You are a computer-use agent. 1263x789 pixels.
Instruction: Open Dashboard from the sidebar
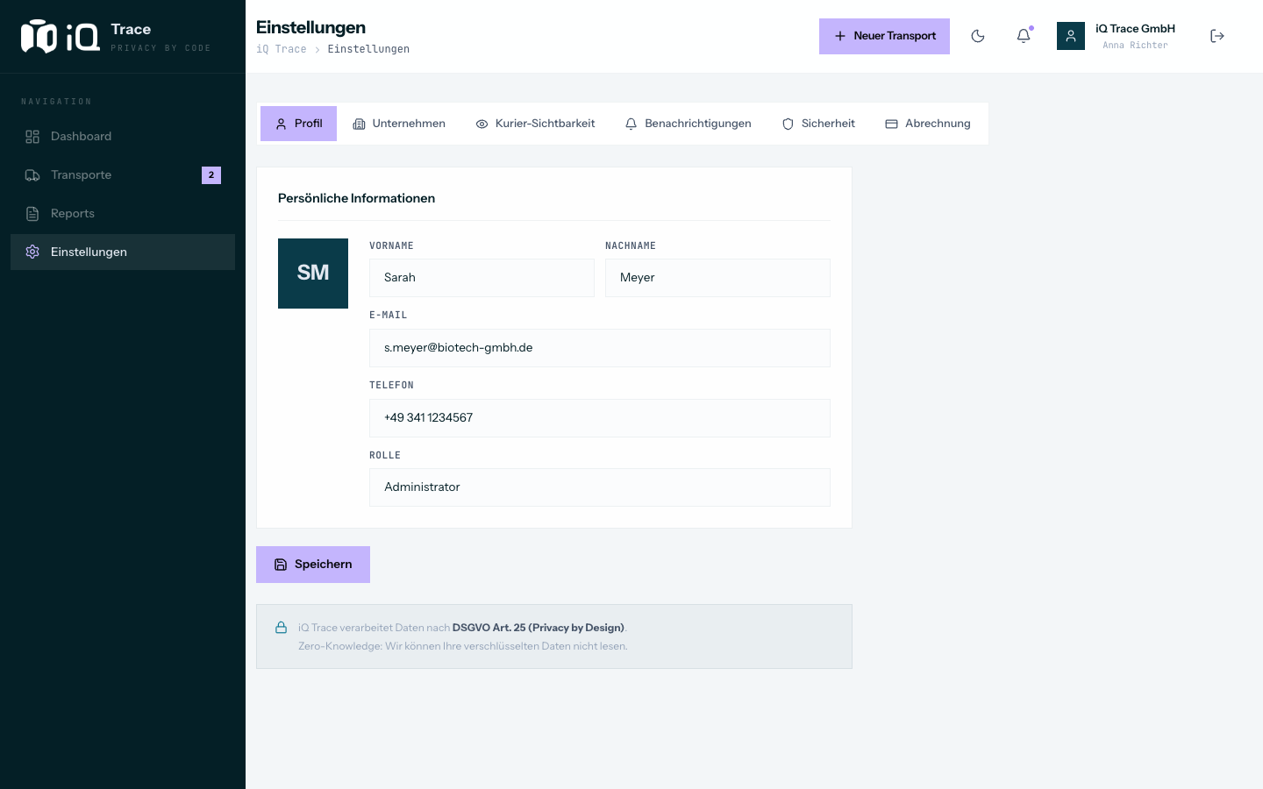click(123, 137)
